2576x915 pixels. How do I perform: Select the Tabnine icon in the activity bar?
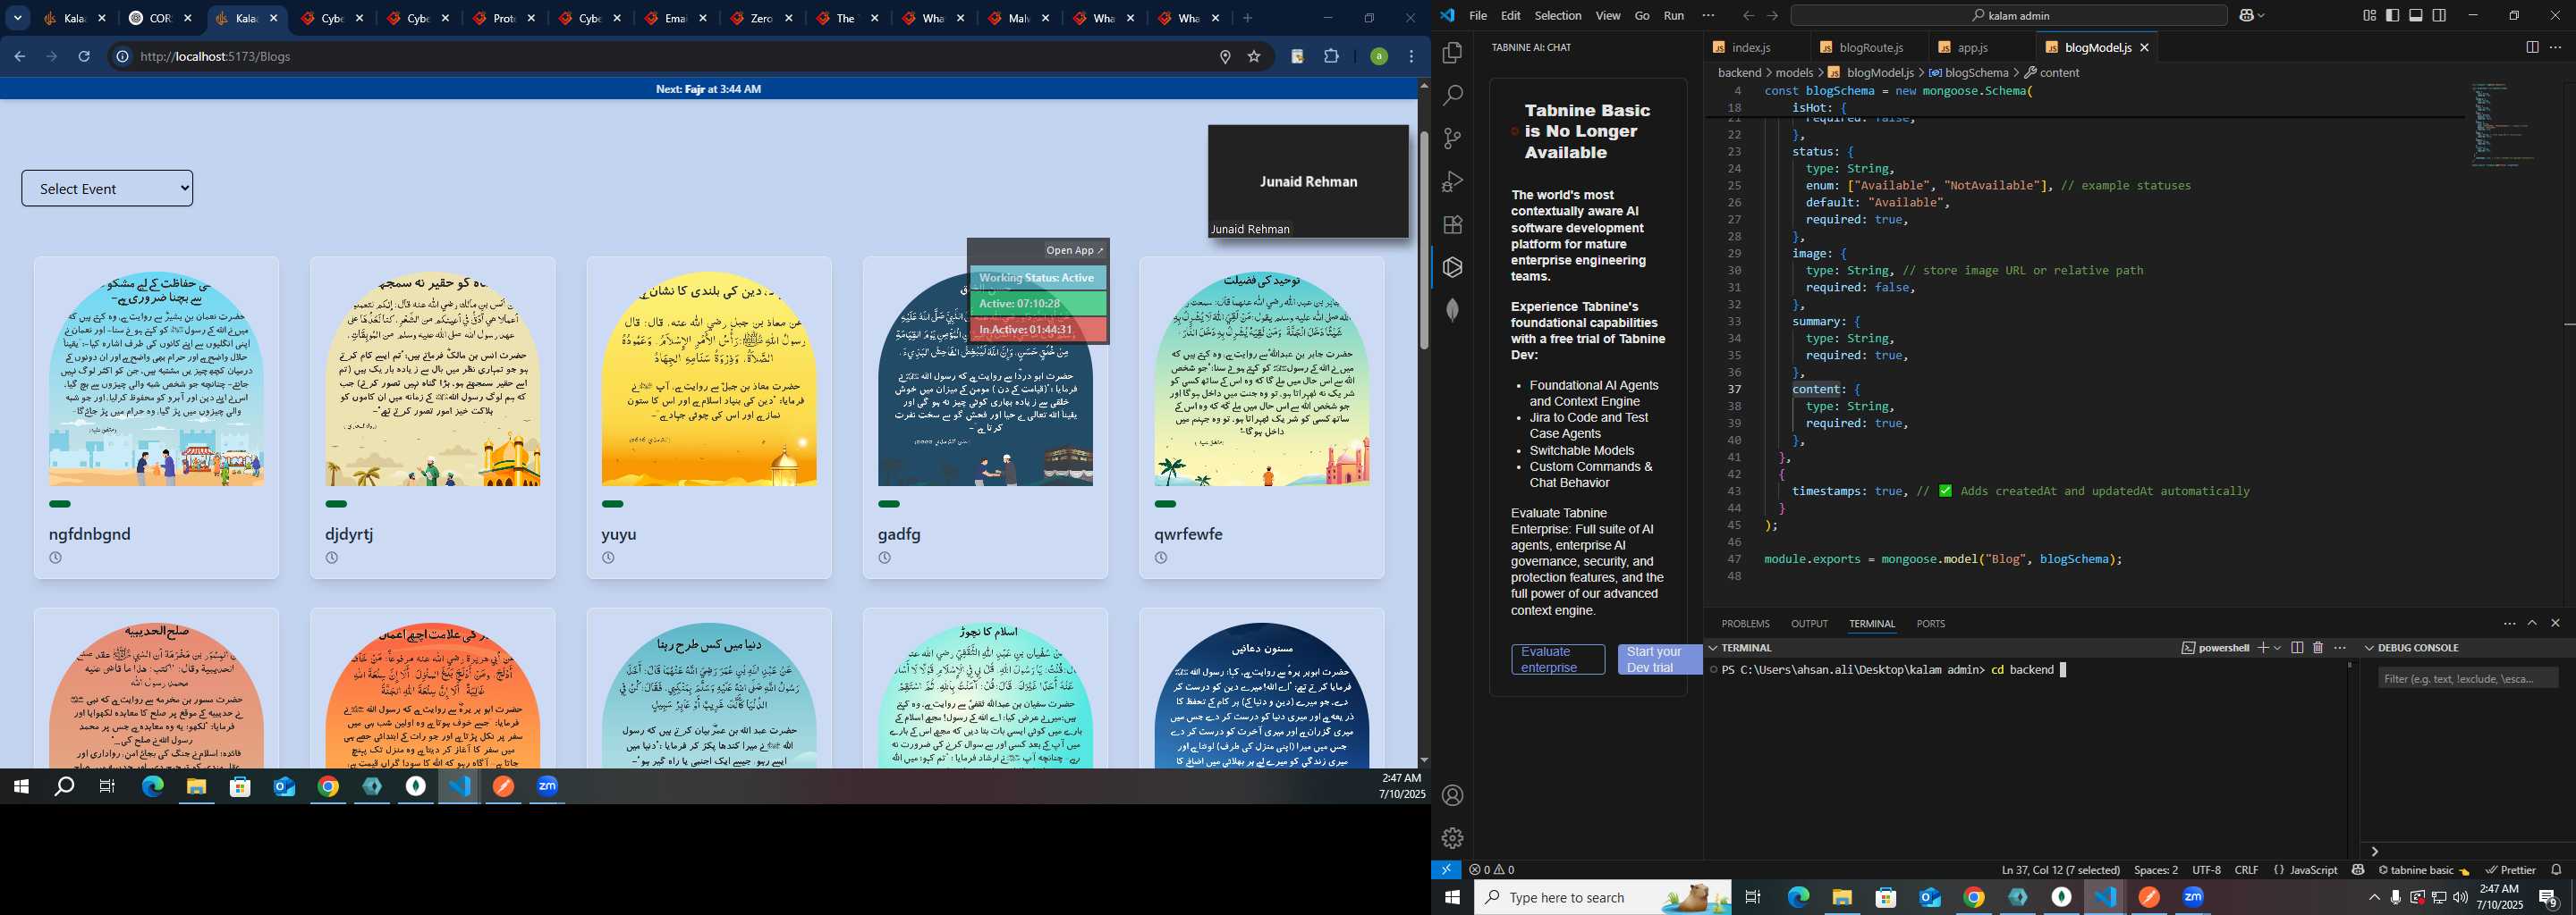point(1452,266)
